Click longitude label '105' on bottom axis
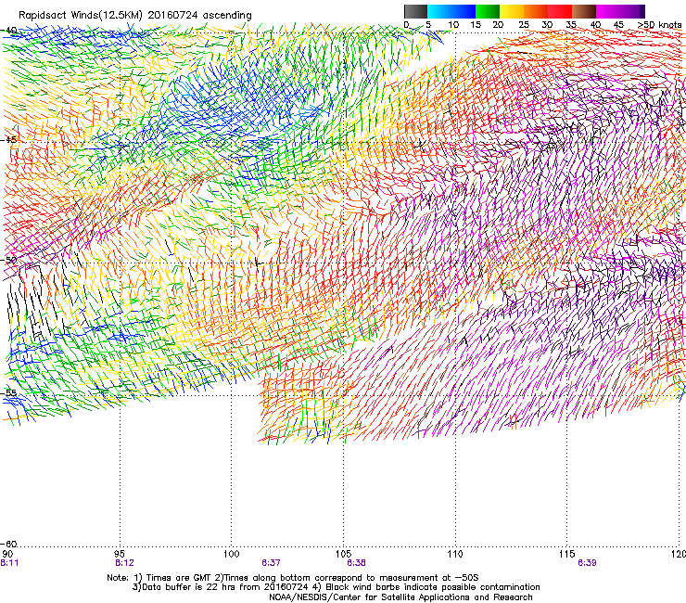This screenshot has height=603, width=686. (x=343, y=554)
